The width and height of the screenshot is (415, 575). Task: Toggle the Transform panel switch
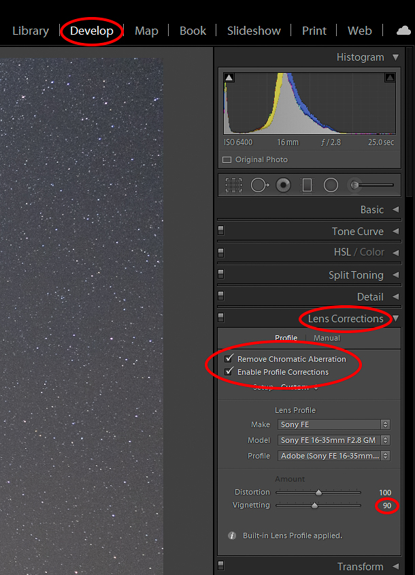pyautogui.click(x=221, y=565)
